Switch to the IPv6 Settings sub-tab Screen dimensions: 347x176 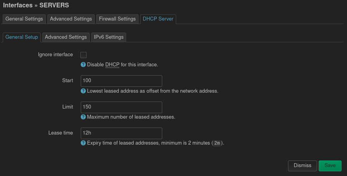click(109, 37)
